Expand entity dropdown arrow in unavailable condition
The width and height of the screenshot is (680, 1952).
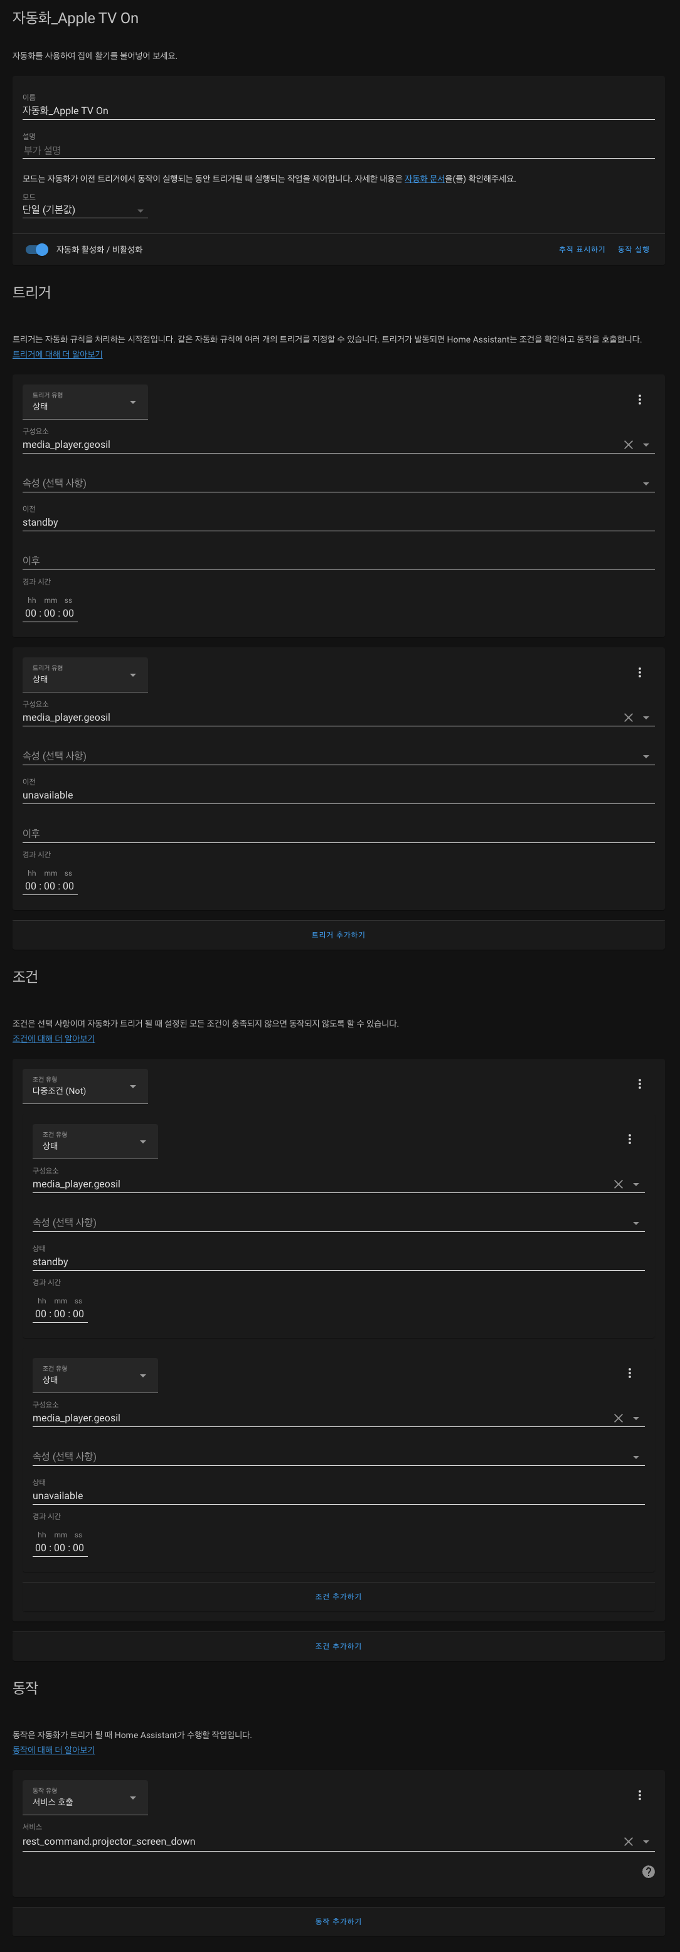coord(636,1419)
